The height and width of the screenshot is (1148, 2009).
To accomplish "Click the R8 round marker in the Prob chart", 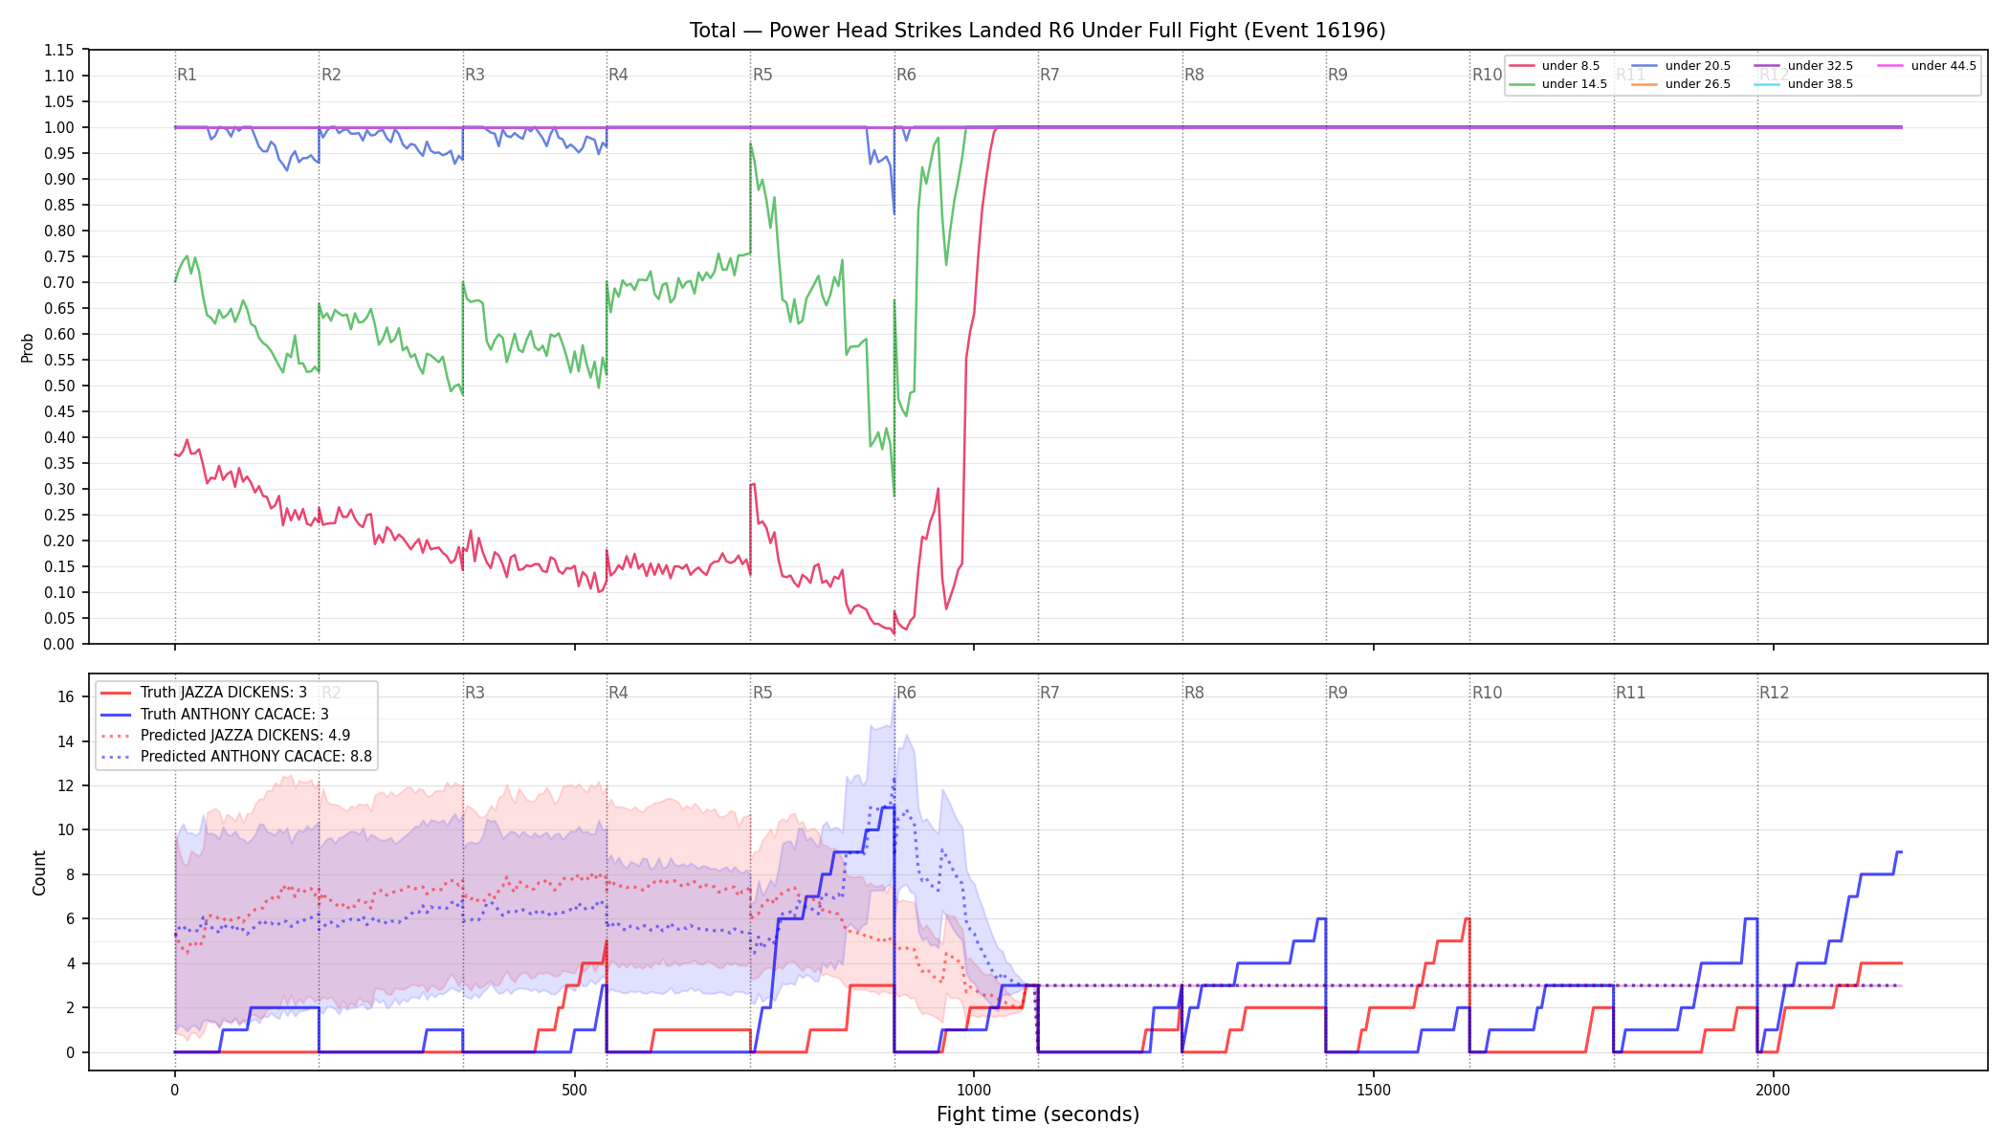I will [1194, 75].
